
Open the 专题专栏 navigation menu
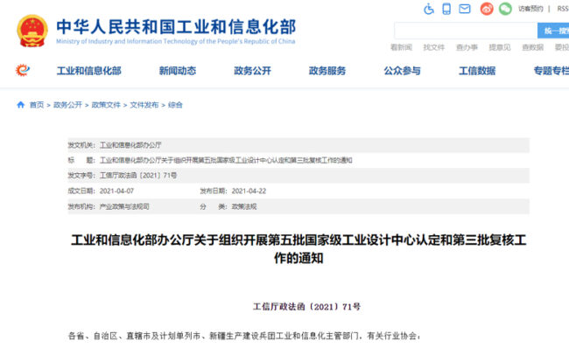(551, 71)
